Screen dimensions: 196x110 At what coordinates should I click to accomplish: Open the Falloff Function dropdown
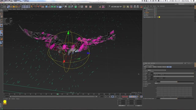(174, 83)
